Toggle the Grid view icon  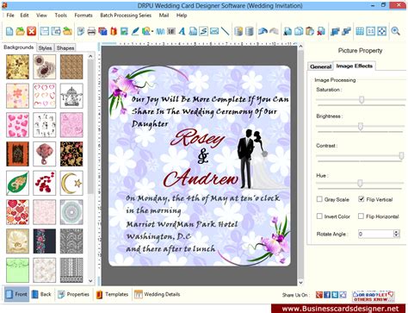click(x=360, y=31)
